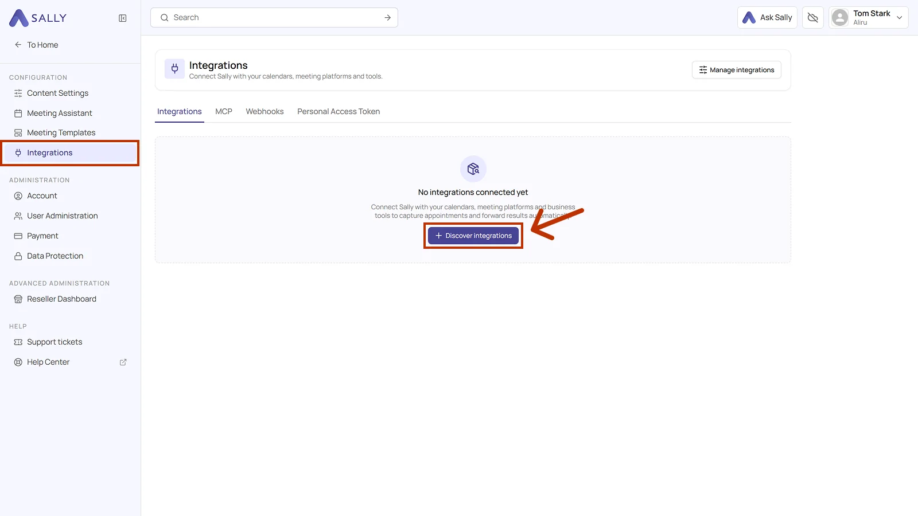Click the Help Center external link icon
918x516 pixels.
(x=123, y=362)
